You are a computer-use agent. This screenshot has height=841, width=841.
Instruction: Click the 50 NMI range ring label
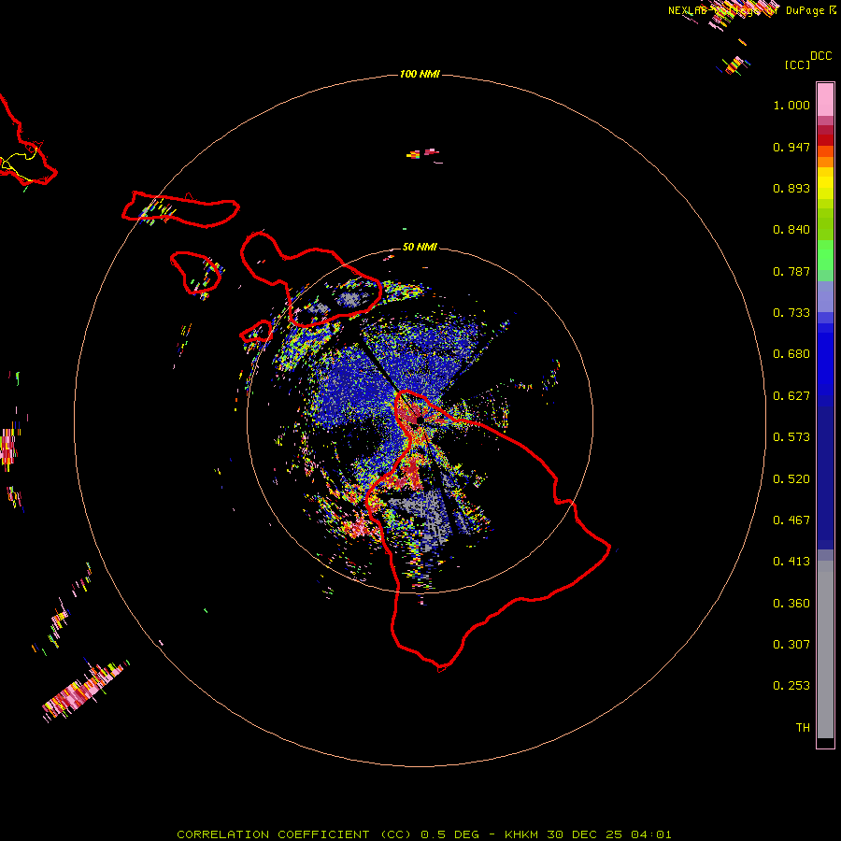pos(420,247)
